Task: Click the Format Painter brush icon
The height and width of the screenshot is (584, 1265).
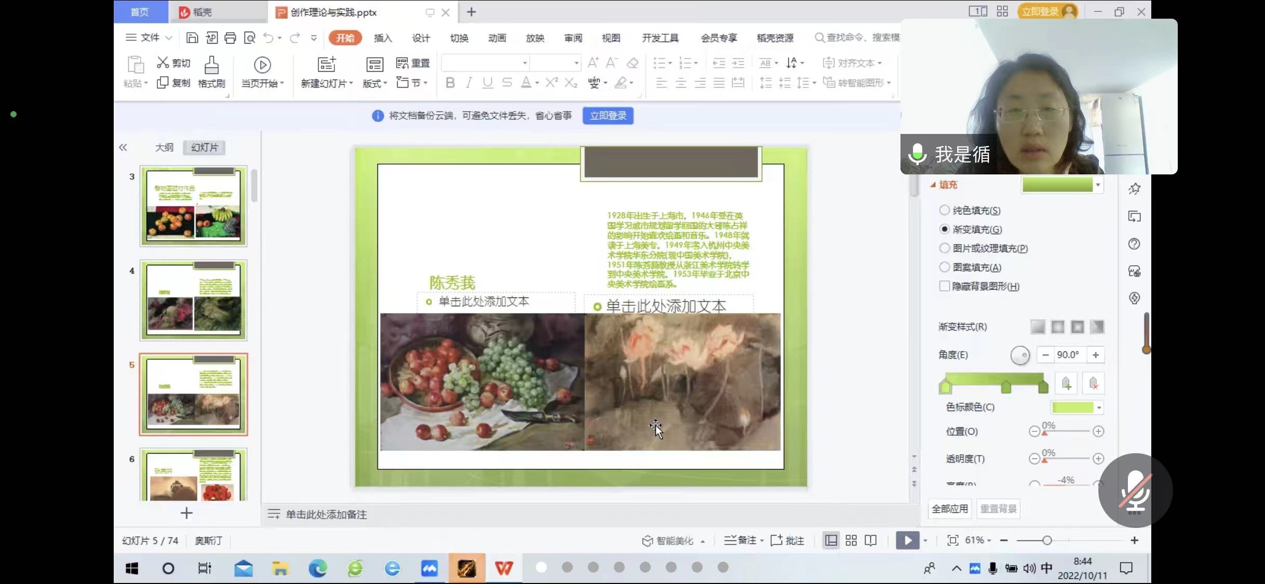Action: click(x=211, y=66)
